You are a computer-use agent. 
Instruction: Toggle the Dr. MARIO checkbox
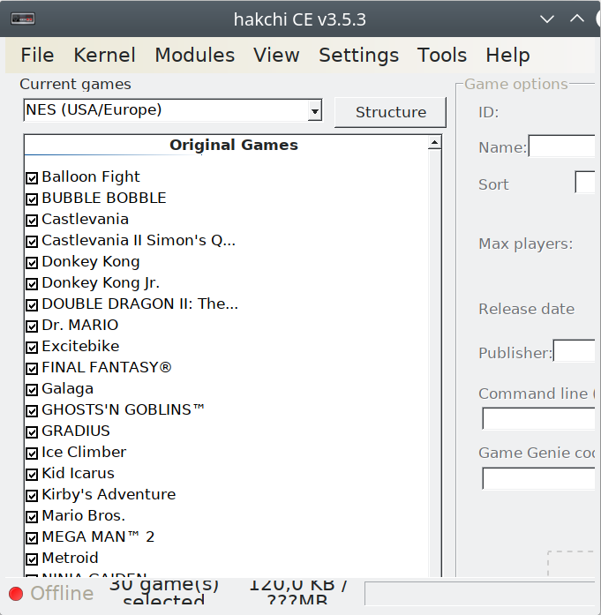click(x=32, y=326)
